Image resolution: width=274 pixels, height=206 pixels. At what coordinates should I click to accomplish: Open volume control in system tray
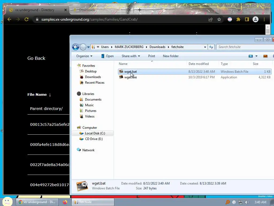[247, 202]
